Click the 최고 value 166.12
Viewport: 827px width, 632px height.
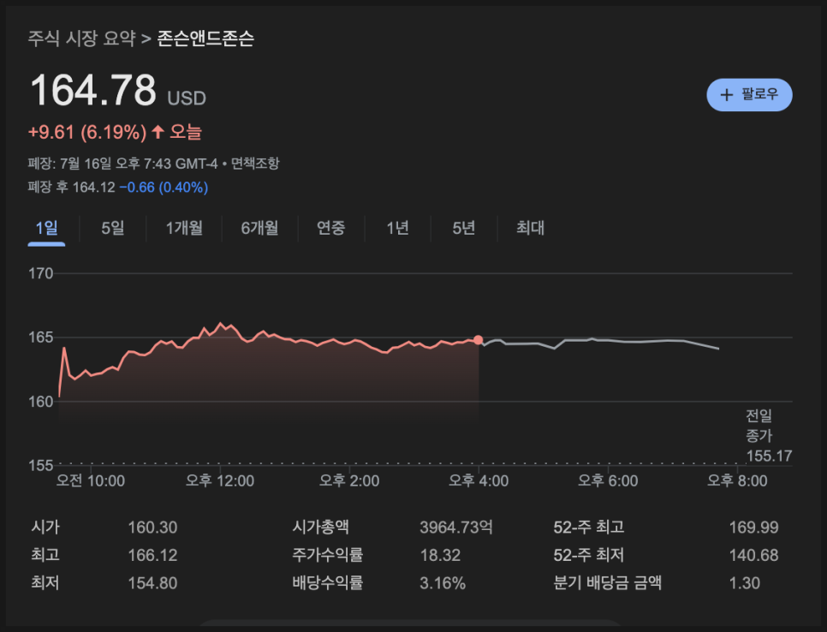pyautogui.click(x=152, y=555)
